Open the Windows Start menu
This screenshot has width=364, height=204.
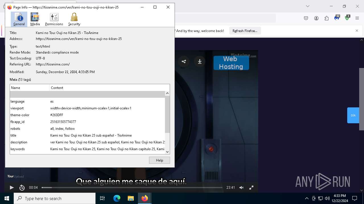pos(7,198)
